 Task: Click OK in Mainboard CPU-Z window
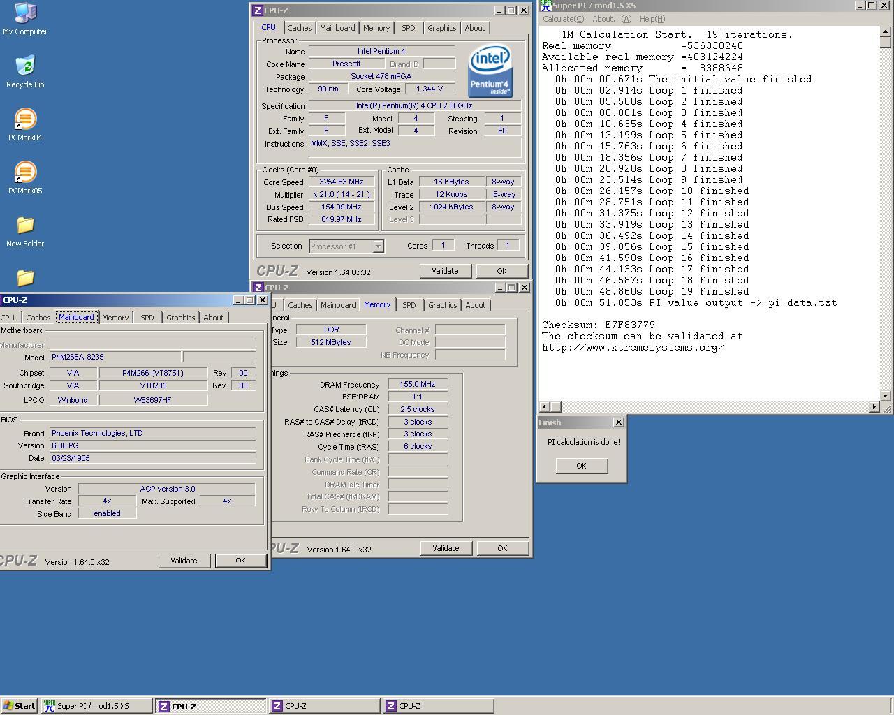pyautogui.click(x=240, y=561)
